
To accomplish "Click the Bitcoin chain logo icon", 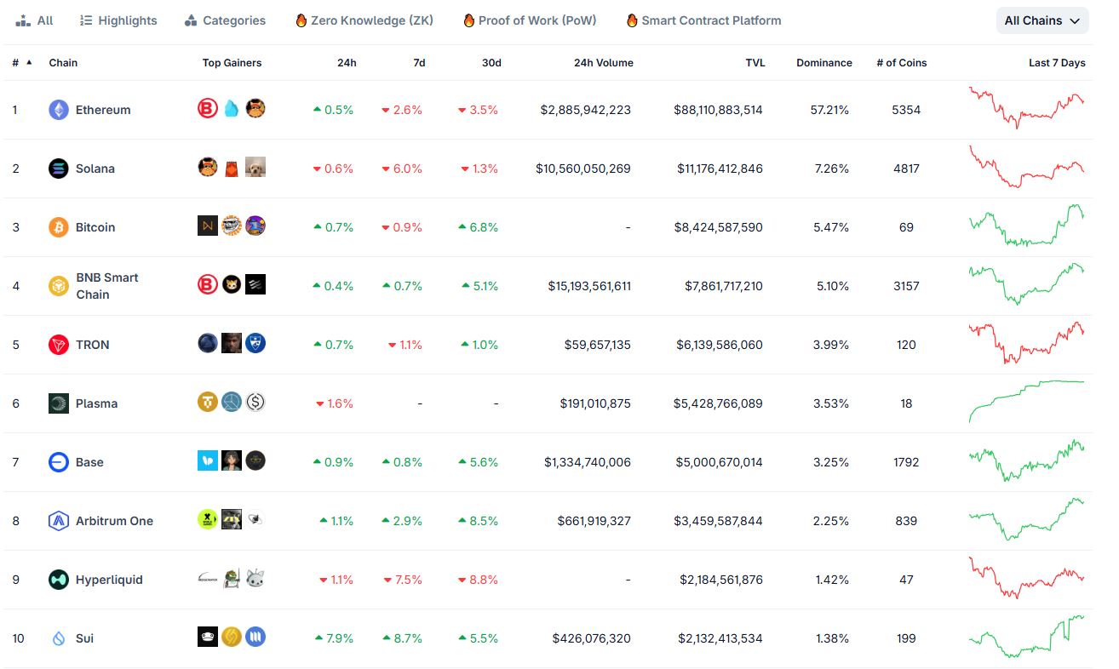I will pyautogui.click(x=58, y=227).
